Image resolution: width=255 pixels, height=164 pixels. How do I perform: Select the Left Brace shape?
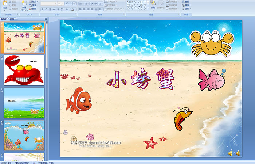[x=141, y=8]
